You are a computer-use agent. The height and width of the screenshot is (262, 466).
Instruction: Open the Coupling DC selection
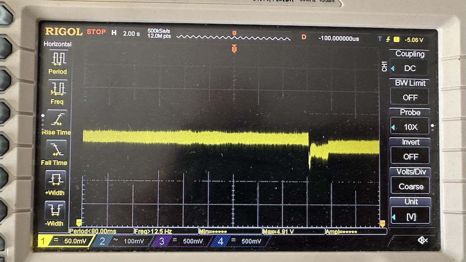[x=410, y=68]
